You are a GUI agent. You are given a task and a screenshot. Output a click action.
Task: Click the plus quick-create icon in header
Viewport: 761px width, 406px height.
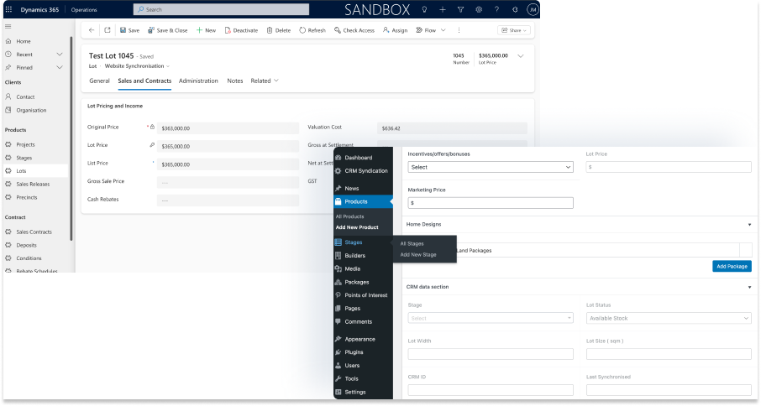point(443,9)
